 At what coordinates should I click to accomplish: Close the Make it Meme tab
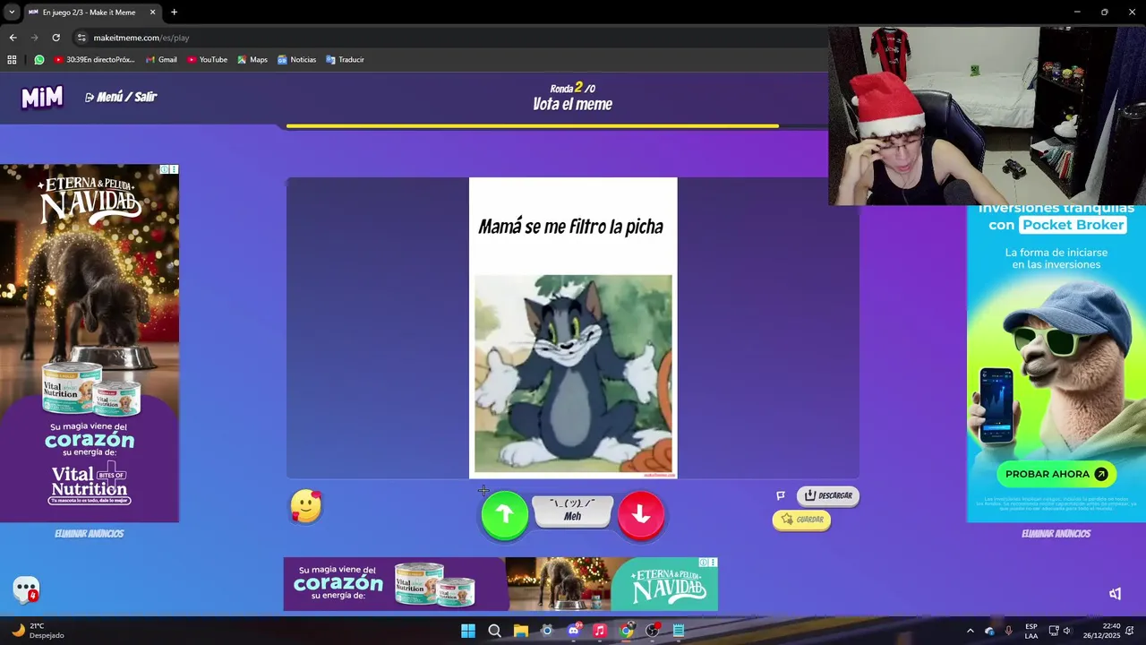pyautogui.click(x=152, y=13)
